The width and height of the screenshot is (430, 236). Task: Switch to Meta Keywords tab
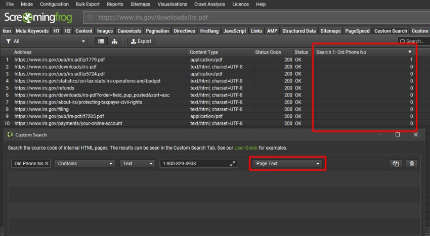pos(32,31)
